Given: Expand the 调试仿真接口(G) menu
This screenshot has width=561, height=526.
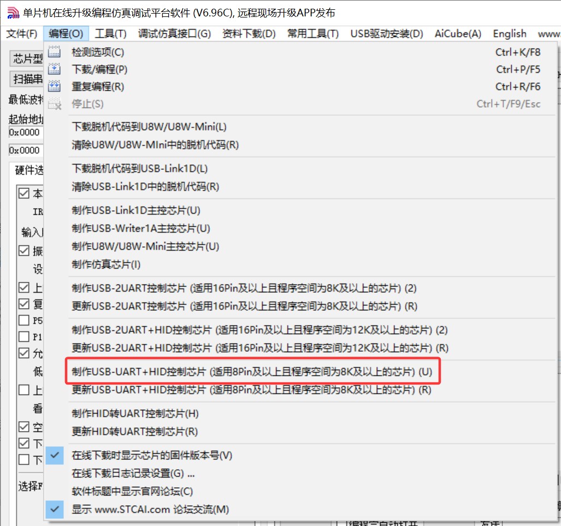Looking at the screenshot, I should (x=174, y=33).
